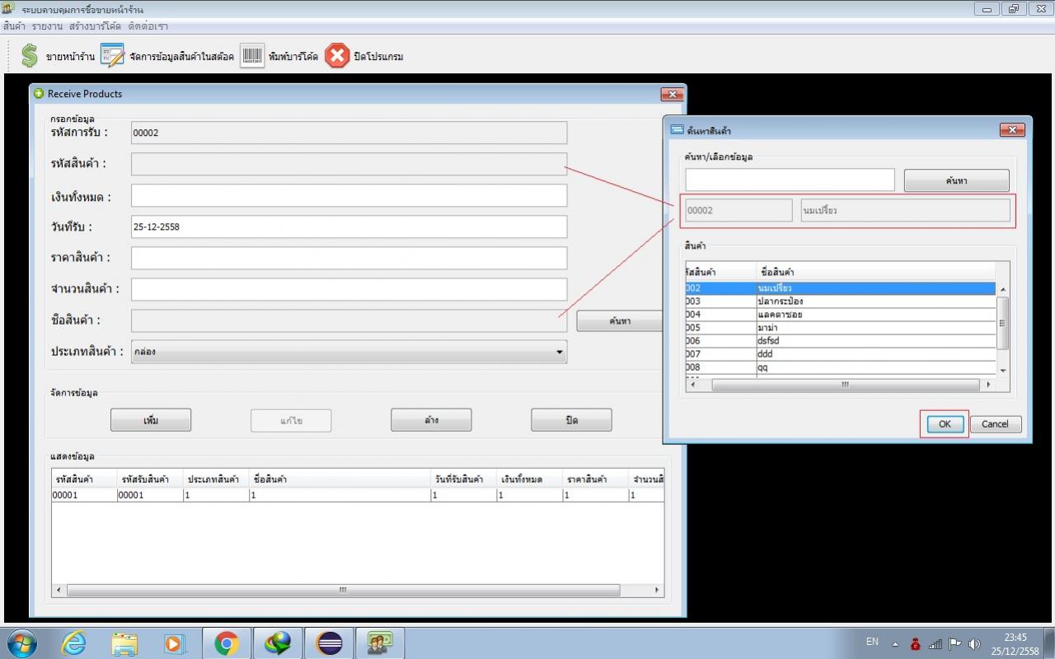Open จัดการข้อมูลสินค้าในสต๊อค notepad icon
The width and height of the screenshot is (1055, 659).
[x=112, y=56]
